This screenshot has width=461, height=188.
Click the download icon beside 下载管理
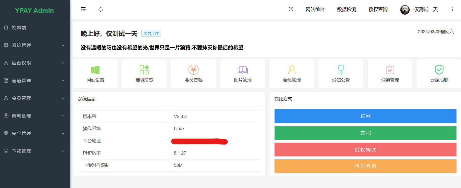click(x=6, y=151)
